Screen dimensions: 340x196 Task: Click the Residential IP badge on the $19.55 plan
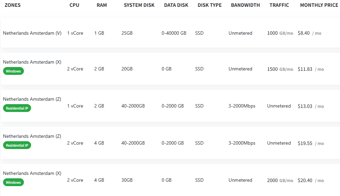[x=17, y=145]
